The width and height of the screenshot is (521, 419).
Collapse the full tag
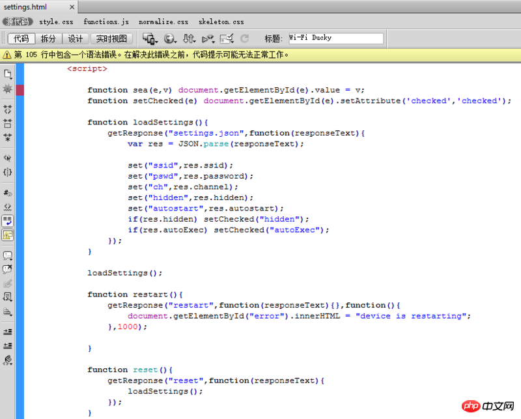[x=7, y=109]
